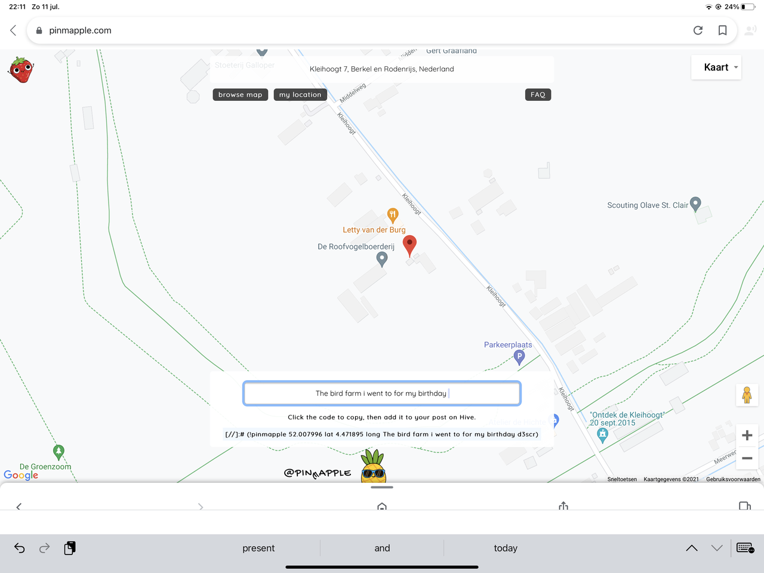Open the Letty van der Burg restaurant pin

[x=393, y=215]
